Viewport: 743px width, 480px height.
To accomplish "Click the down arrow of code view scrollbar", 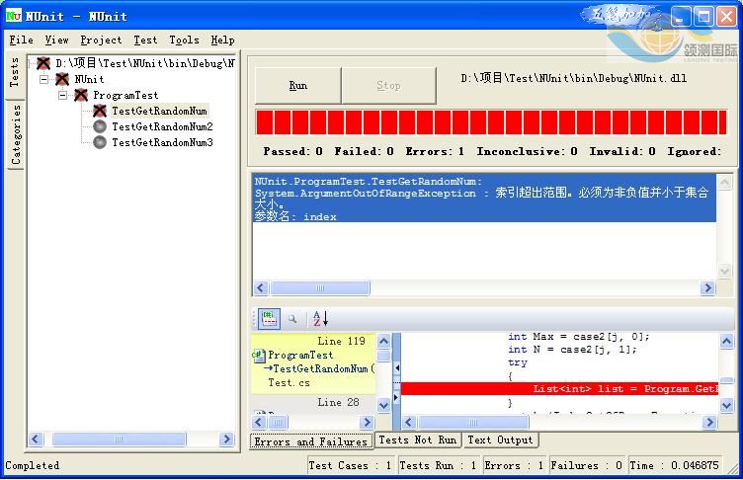I will pyautogui.click(x=727, y=405).
